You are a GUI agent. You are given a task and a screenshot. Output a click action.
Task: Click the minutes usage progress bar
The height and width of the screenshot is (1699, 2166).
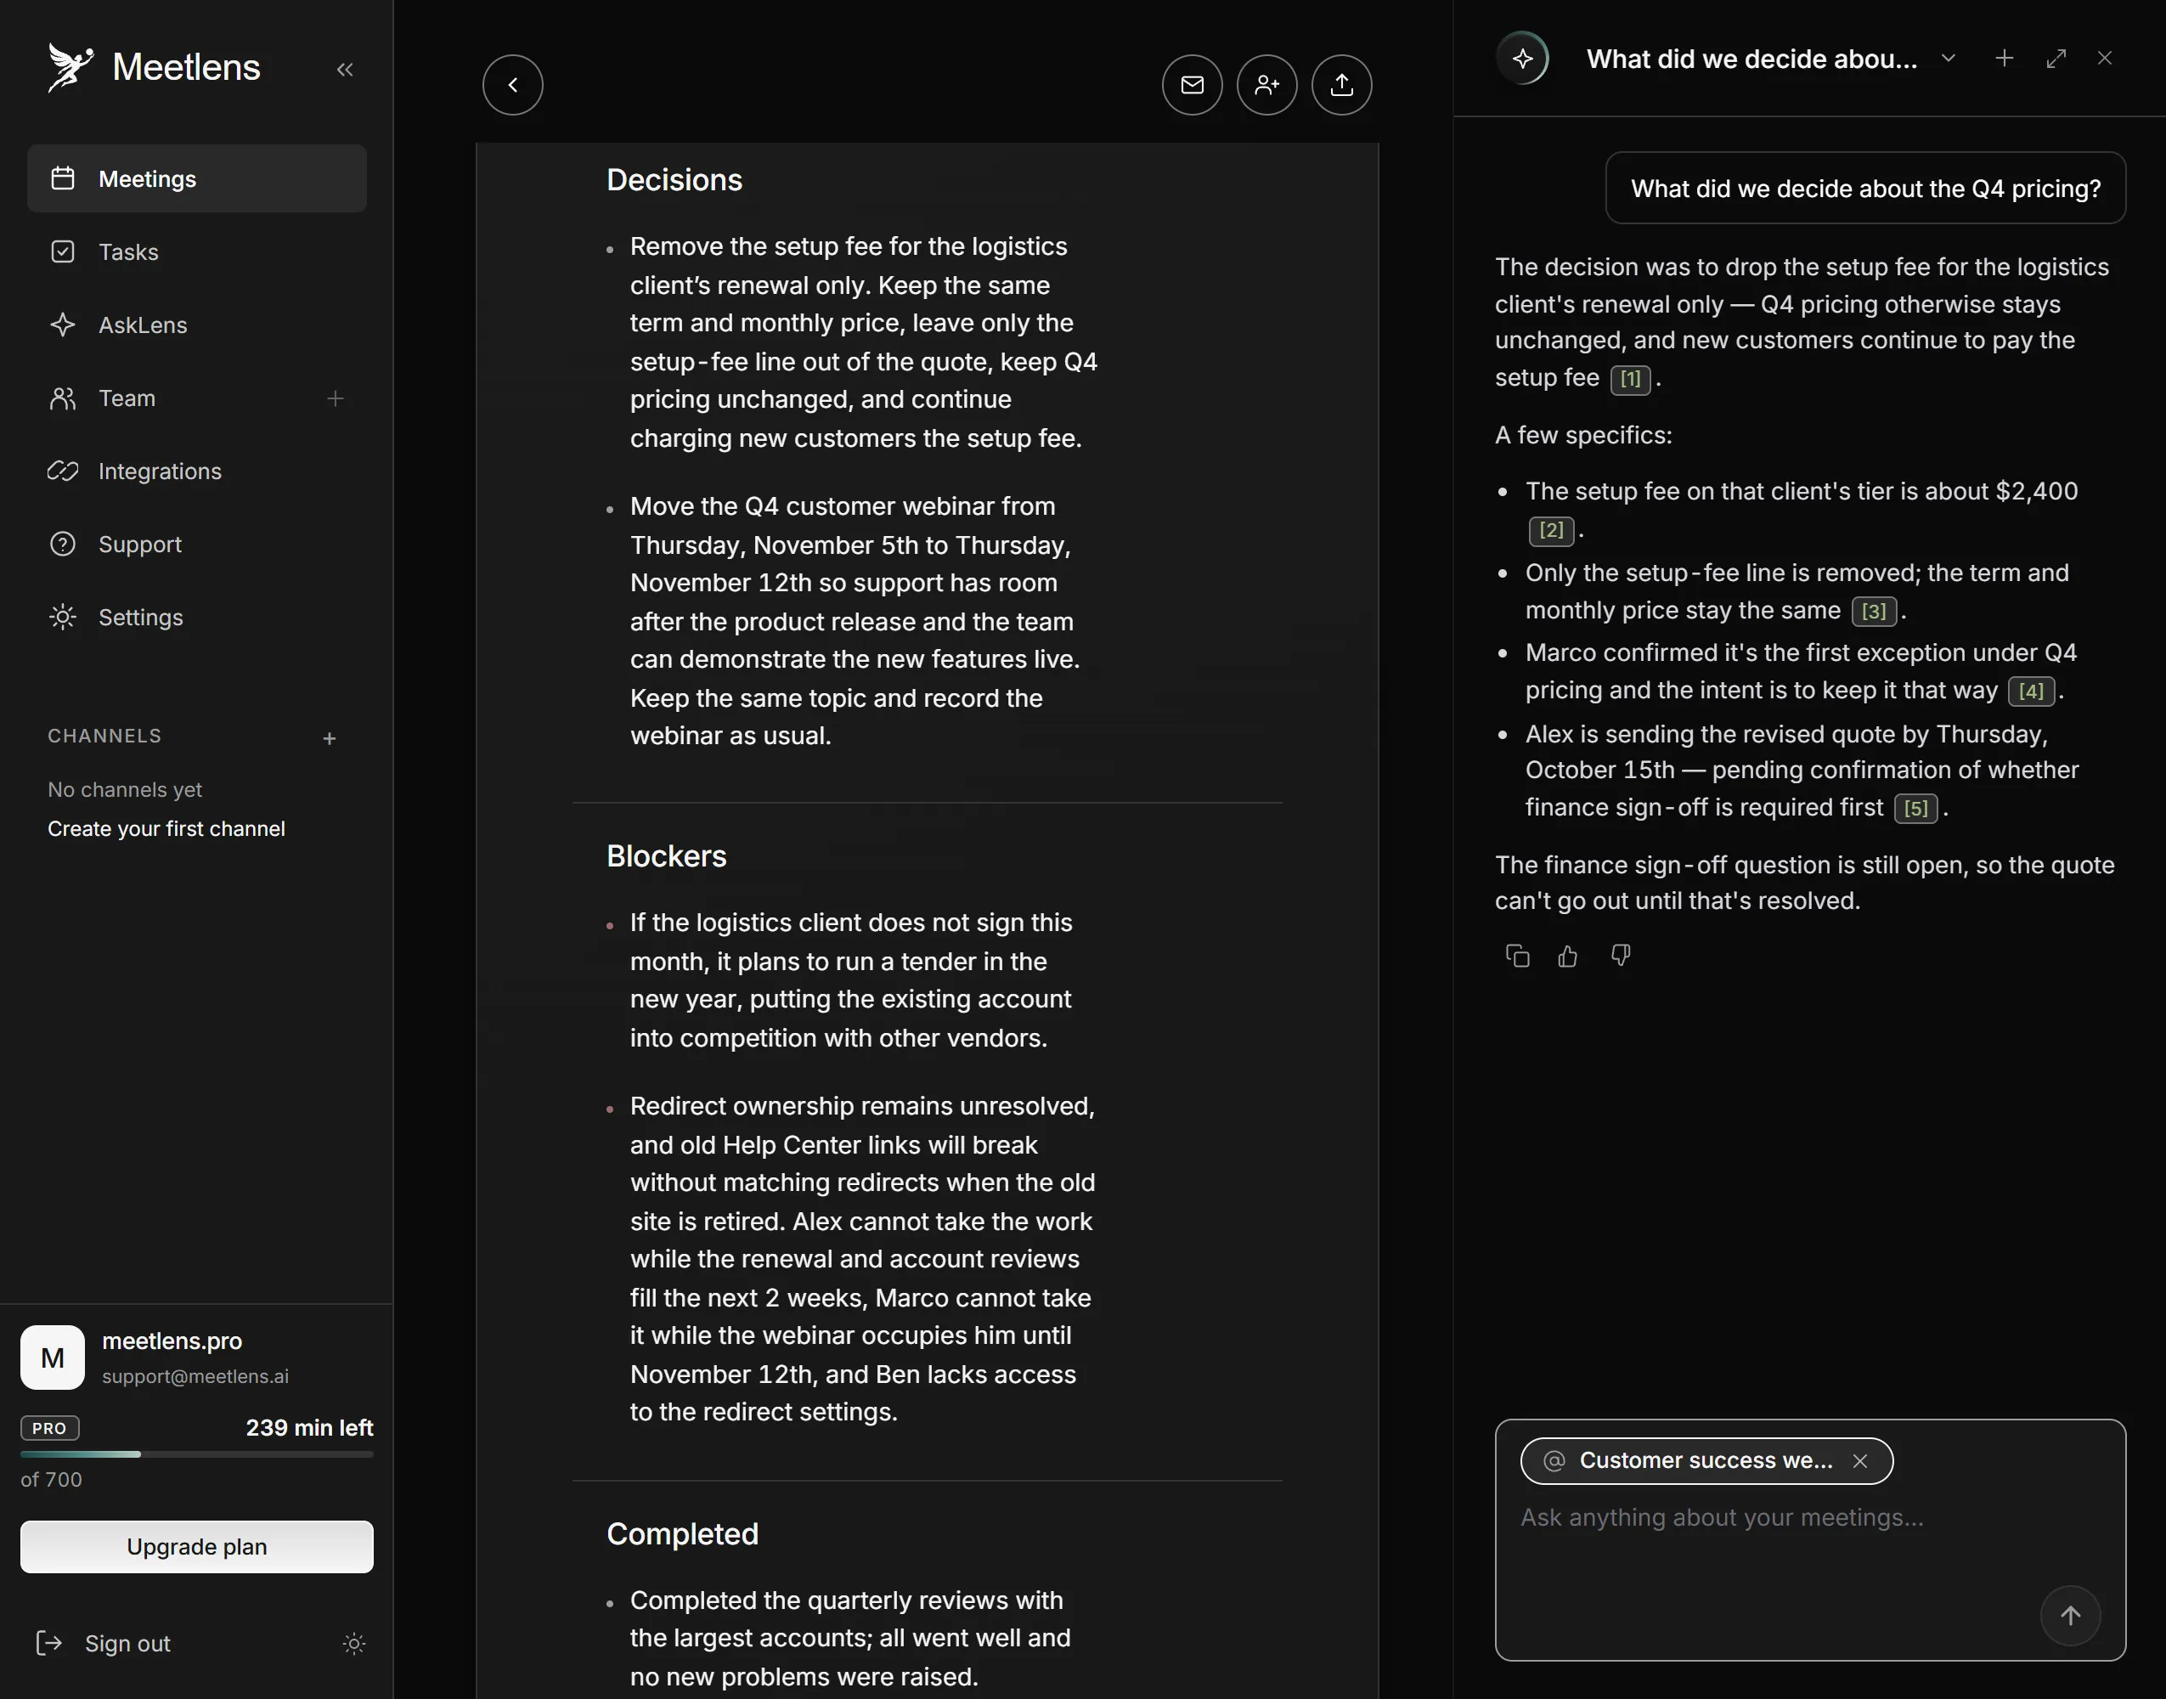197,1454
